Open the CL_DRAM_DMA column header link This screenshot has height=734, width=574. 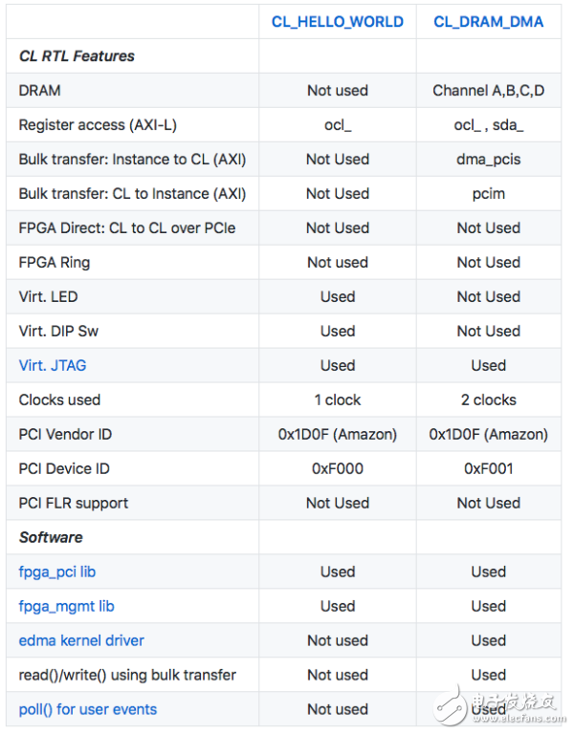click(488, 22)
